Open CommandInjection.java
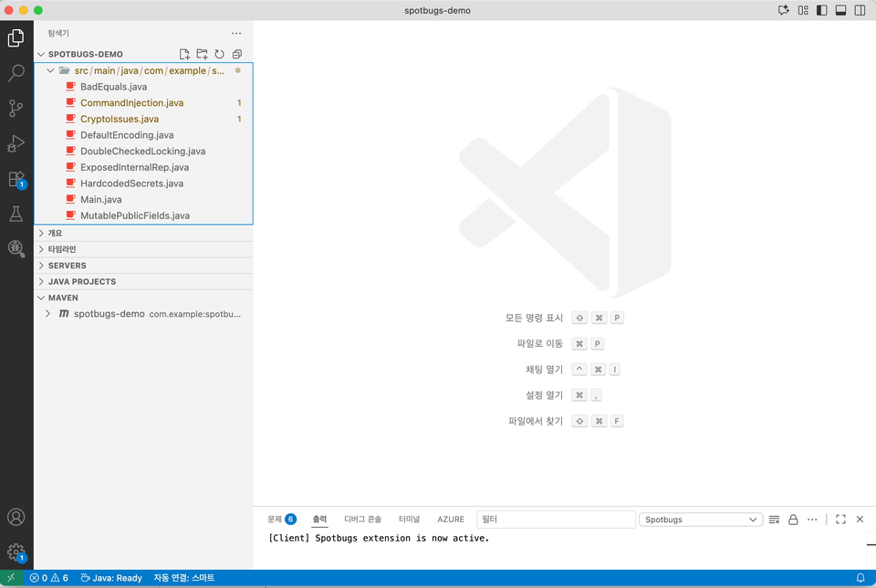 coord(143,103)
